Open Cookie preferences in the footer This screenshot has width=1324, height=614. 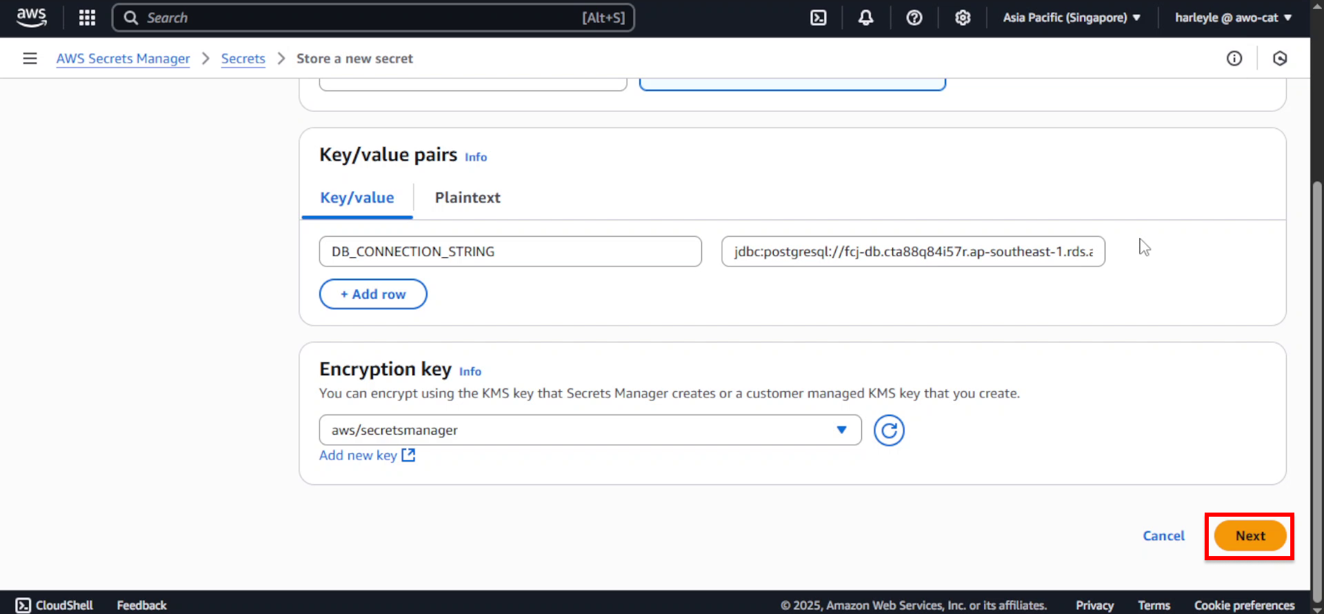coord(1244,605)
